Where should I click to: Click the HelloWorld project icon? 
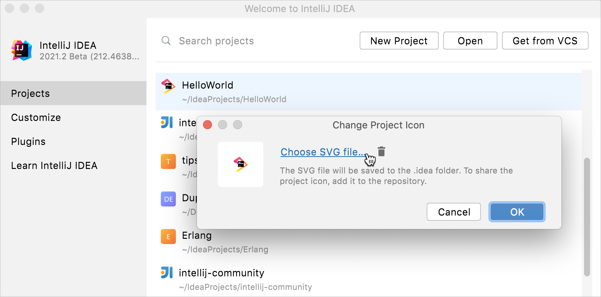[x=168, y=86]
